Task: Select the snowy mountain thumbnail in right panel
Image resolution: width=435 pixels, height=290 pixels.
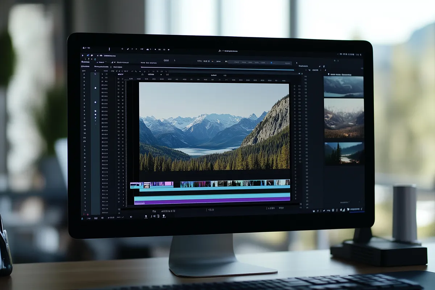Action: pyautogui.click(x=343, y=87)
